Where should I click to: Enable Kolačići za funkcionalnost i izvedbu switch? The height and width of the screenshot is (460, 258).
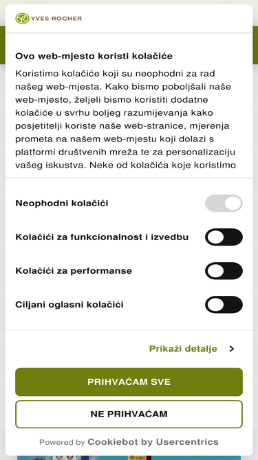224,237
